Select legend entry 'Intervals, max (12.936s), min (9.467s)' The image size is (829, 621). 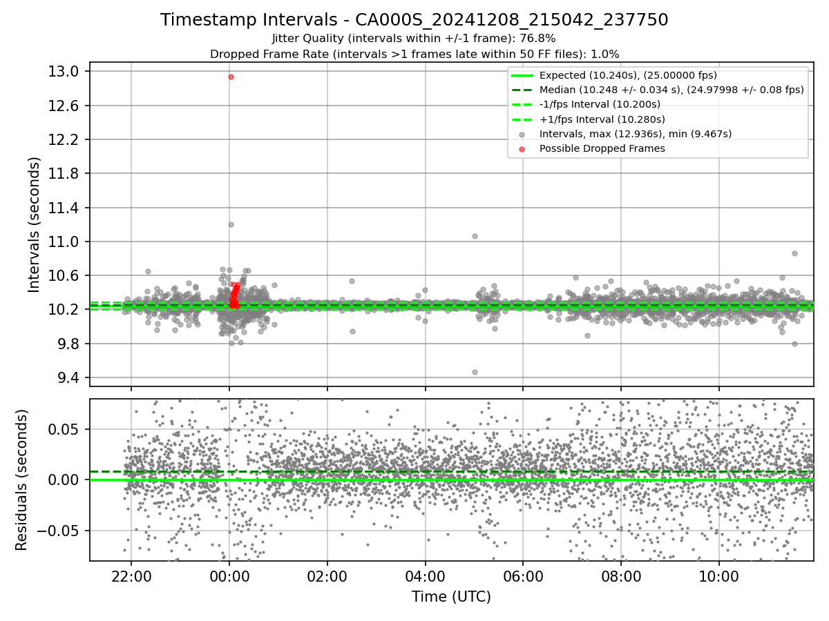(635, 134)
